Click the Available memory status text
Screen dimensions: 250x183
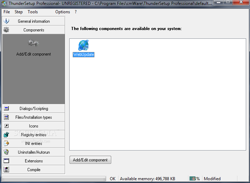[x=148, y=179]
